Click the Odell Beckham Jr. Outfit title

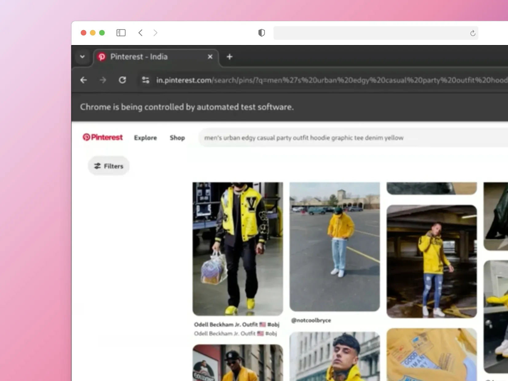[237, 324]
